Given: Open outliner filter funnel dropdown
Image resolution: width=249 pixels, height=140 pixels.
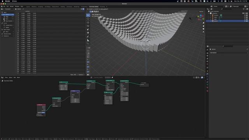Looking at the screenshot, I should [x=244, y=9].
